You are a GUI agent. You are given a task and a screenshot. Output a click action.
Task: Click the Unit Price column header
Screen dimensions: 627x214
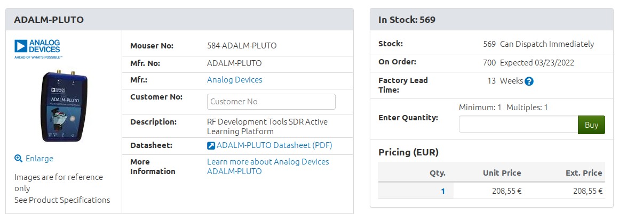pyautogui.click(x=502, y=173)
